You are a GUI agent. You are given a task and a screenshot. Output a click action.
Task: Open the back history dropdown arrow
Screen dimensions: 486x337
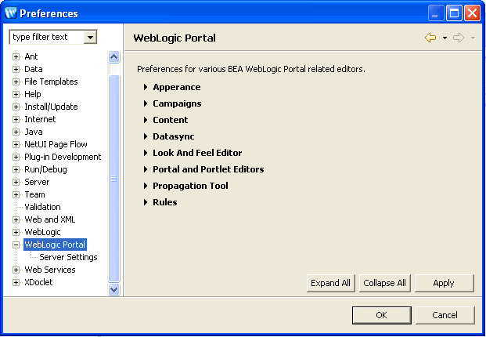coord(445,38)
